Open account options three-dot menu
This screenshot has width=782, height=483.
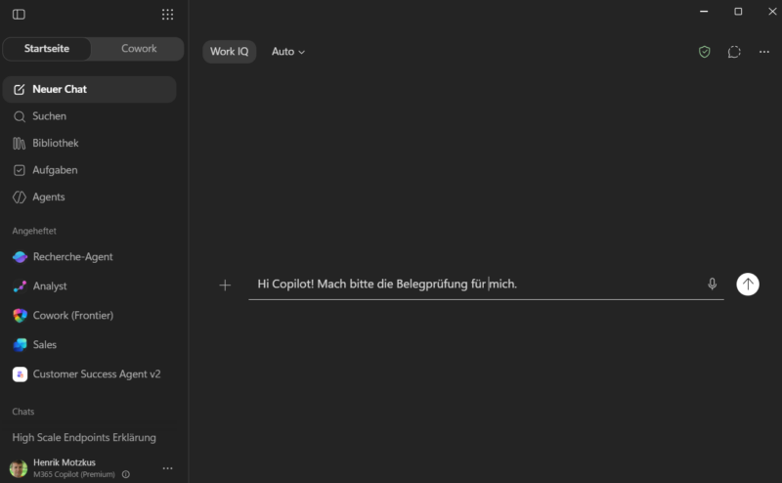[167, 468]
